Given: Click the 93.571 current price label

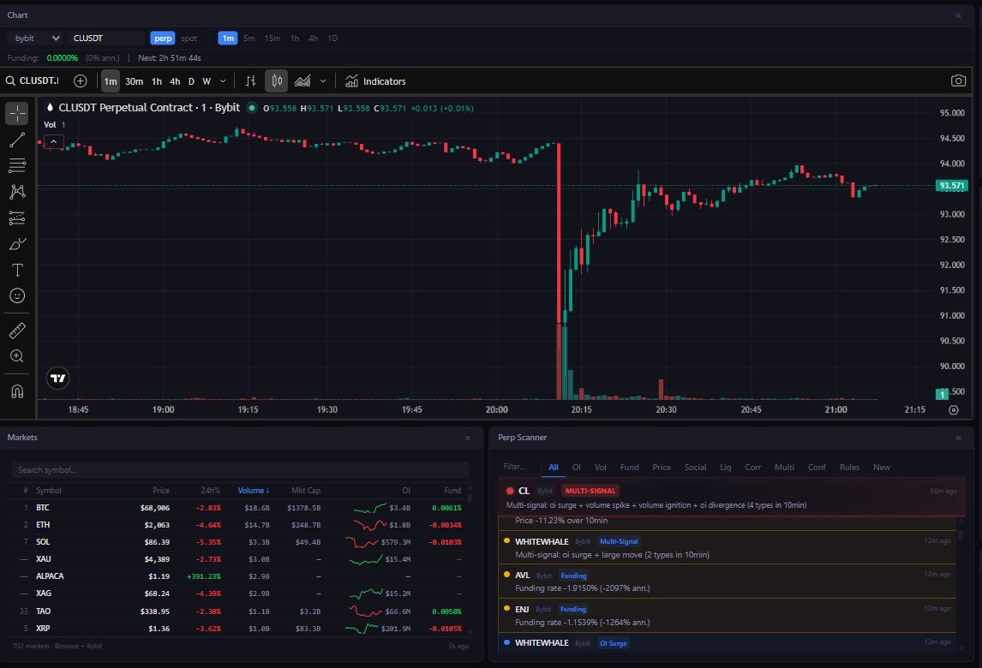Looking at the screenshot, I should point(952,185).
